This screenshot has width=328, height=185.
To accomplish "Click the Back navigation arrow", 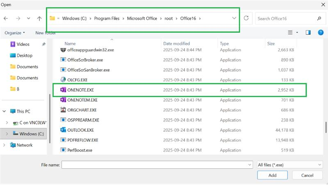I will click(x=6, y=18).
